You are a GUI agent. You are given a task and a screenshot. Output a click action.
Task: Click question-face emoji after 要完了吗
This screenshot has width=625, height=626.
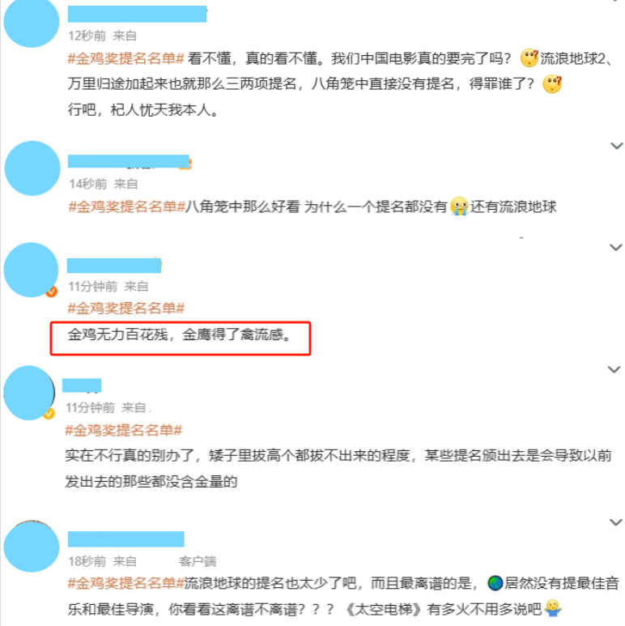coord(529,58)
